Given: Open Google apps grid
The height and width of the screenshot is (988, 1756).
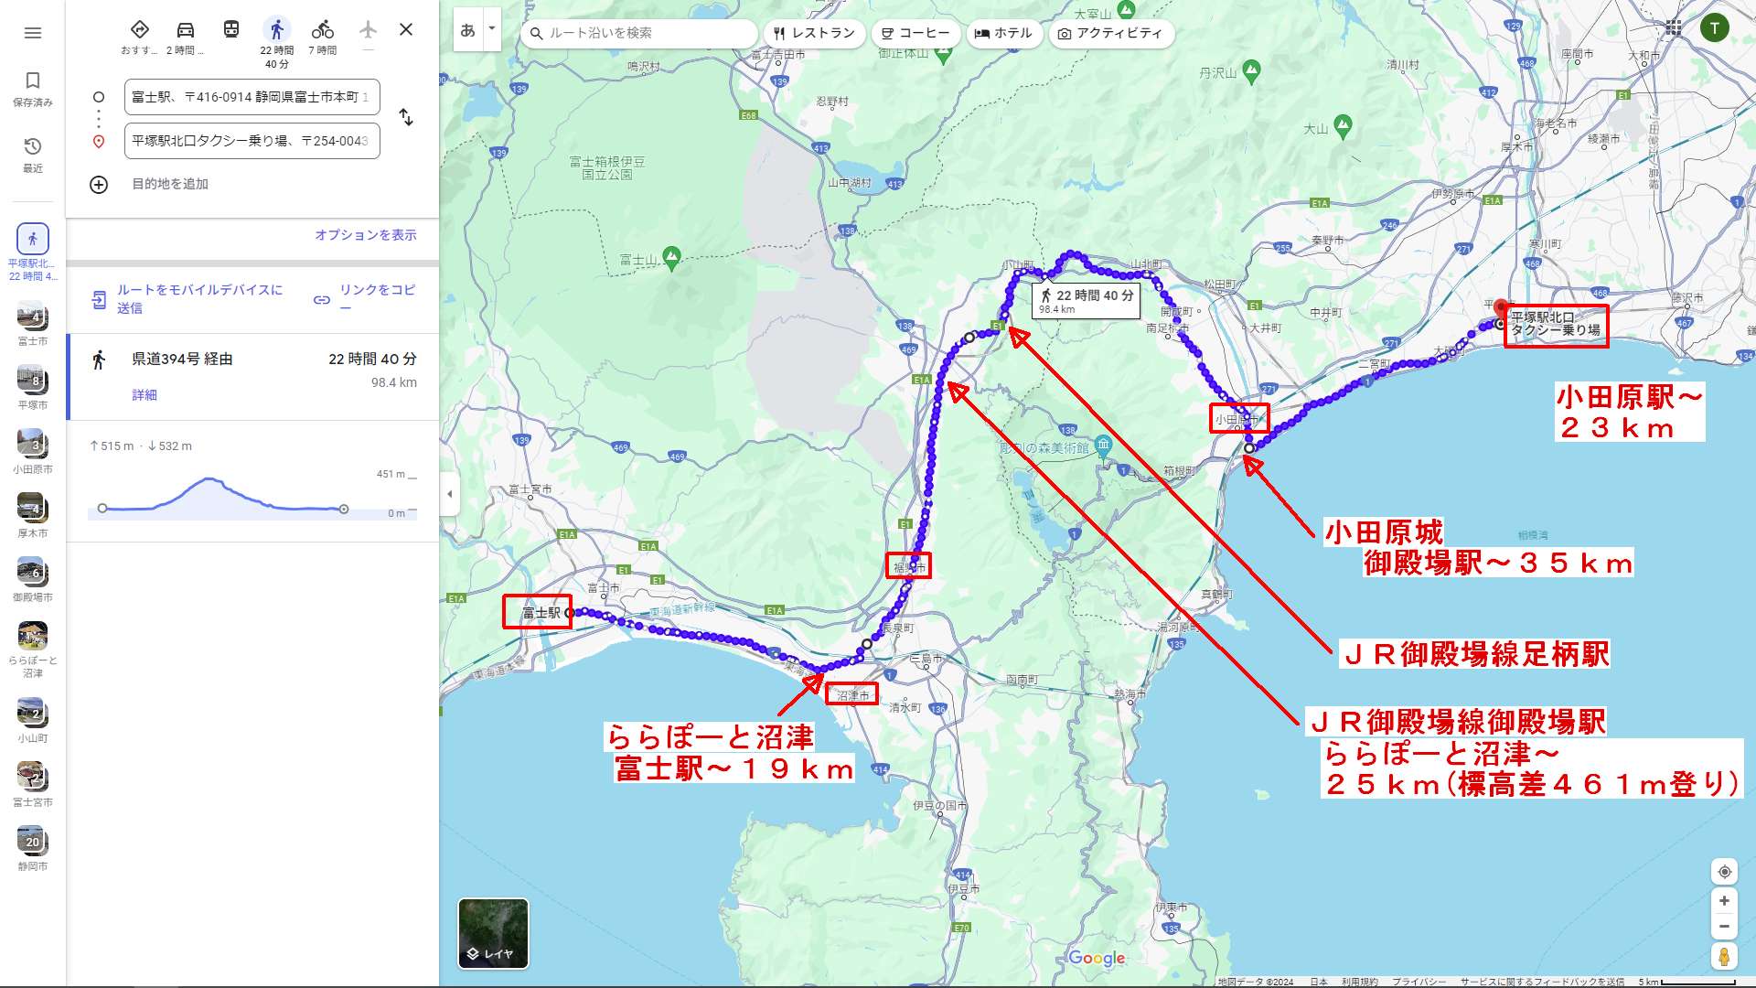Looking at the screenshot, I should (1674, 27).
